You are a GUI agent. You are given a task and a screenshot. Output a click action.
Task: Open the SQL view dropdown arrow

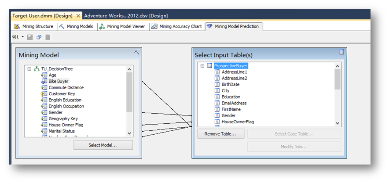23,37
